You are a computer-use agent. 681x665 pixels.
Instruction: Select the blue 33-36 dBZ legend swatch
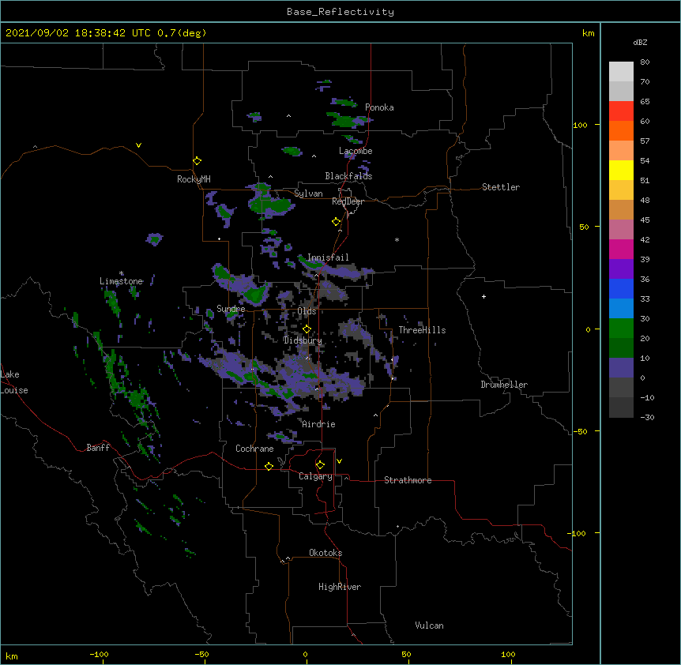(x=621, y=289)
